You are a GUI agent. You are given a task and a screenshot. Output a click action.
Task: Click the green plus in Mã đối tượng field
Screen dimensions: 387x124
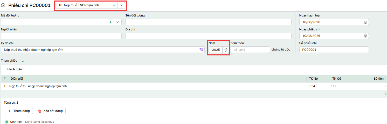click(x=110, y=22)
